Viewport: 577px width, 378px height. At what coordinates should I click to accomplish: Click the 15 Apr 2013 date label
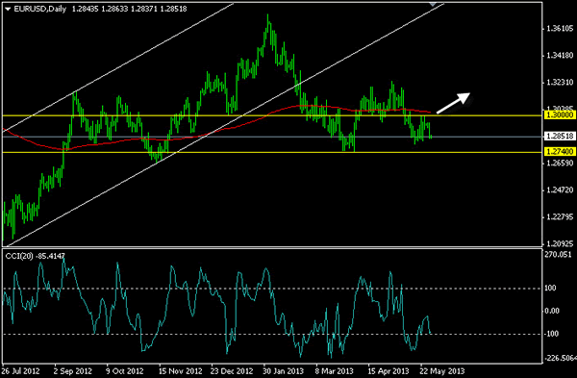[x=388, y=371]
